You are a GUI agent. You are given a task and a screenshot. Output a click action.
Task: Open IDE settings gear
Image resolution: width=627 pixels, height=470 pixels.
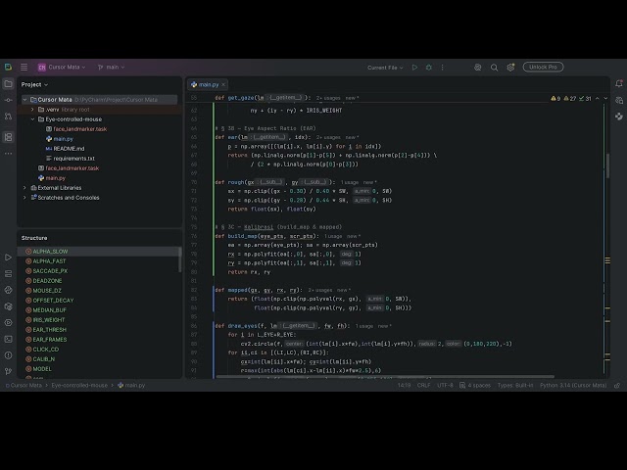pos(510,68)
